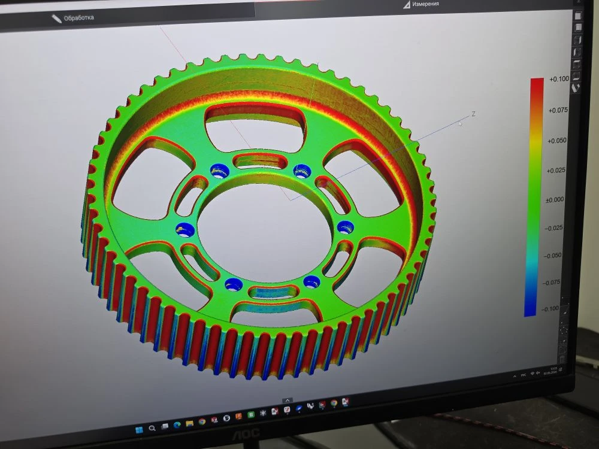Select the isometric view cube icon

575,88
